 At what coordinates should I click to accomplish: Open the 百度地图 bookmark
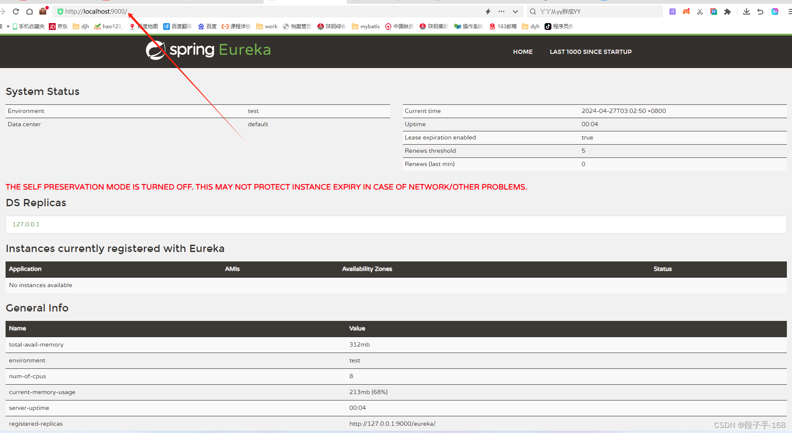click(144, 27)
